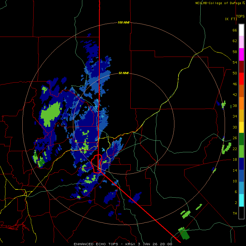
Task: Click the gold legend swatch
Action: tap(241, 116)
